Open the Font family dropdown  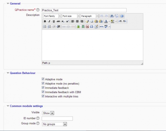(52, 16)
